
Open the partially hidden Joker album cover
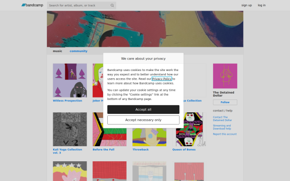point(98,81)
